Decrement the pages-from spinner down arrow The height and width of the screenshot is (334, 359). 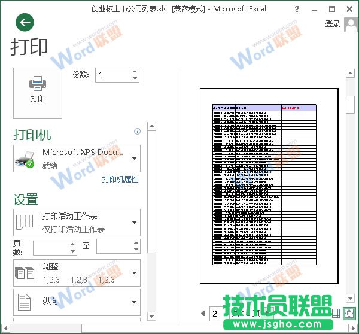pos(72,251)
